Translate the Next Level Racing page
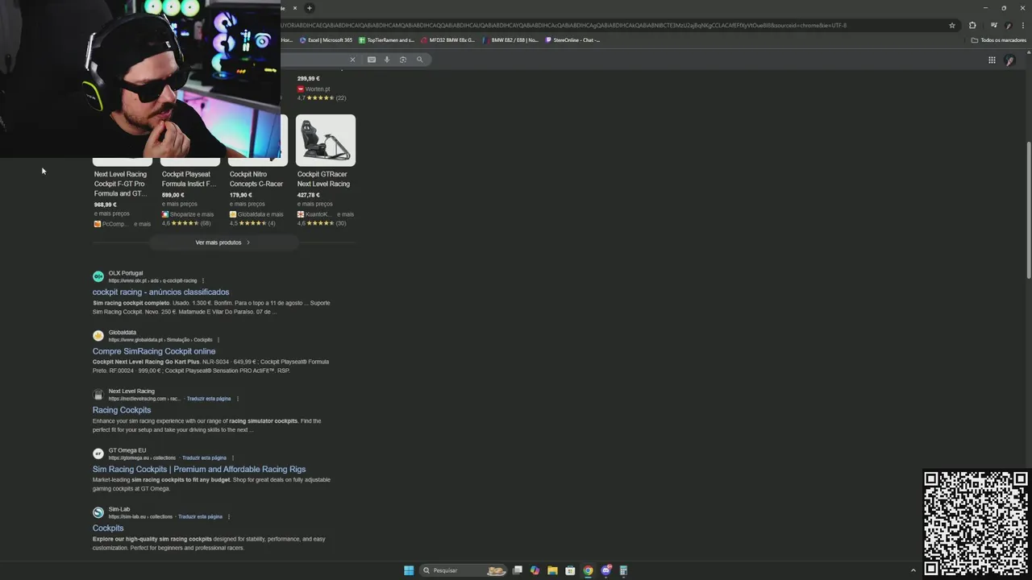The image size is (1032, 580). tap(209, 399)
